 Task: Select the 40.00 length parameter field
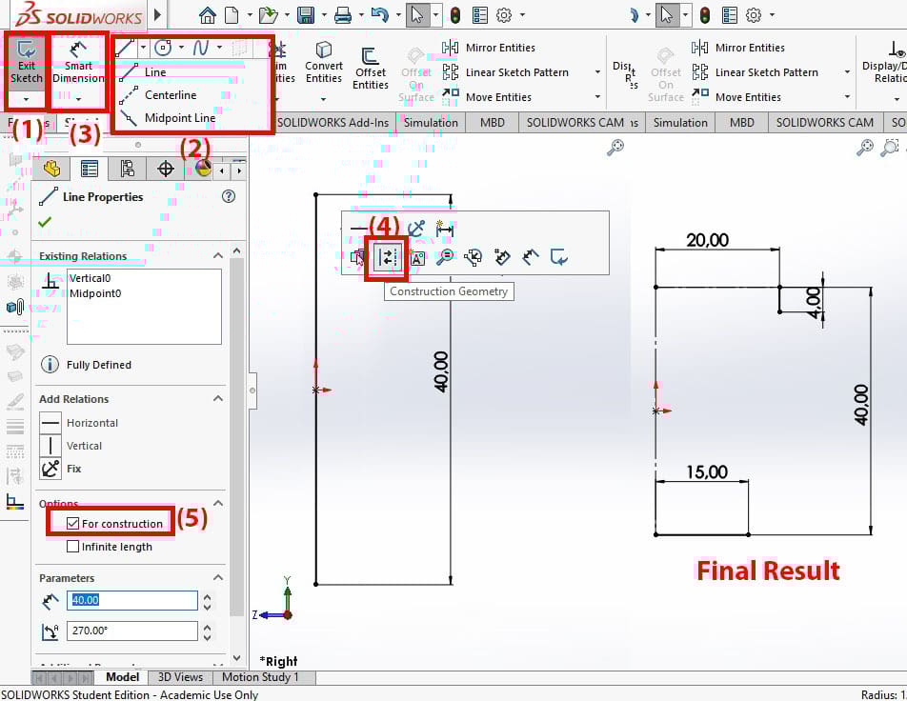[x=132, y=600]
